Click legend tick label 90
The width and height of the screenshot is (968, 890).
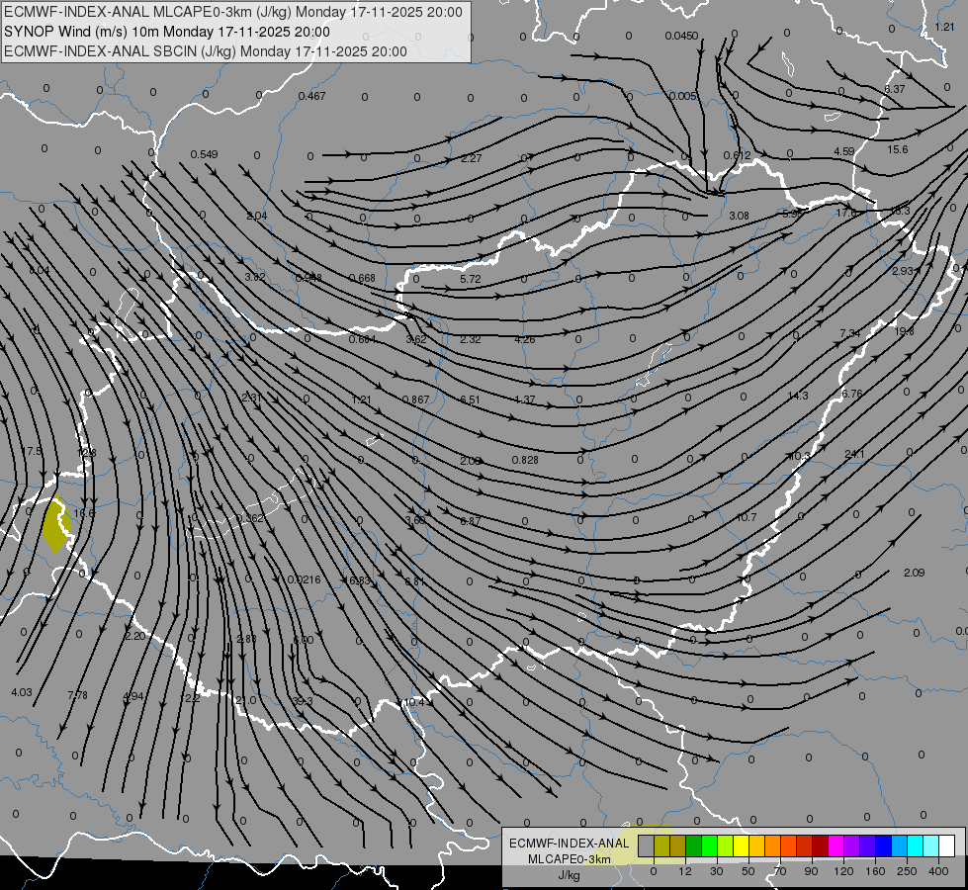pos(811,871)
